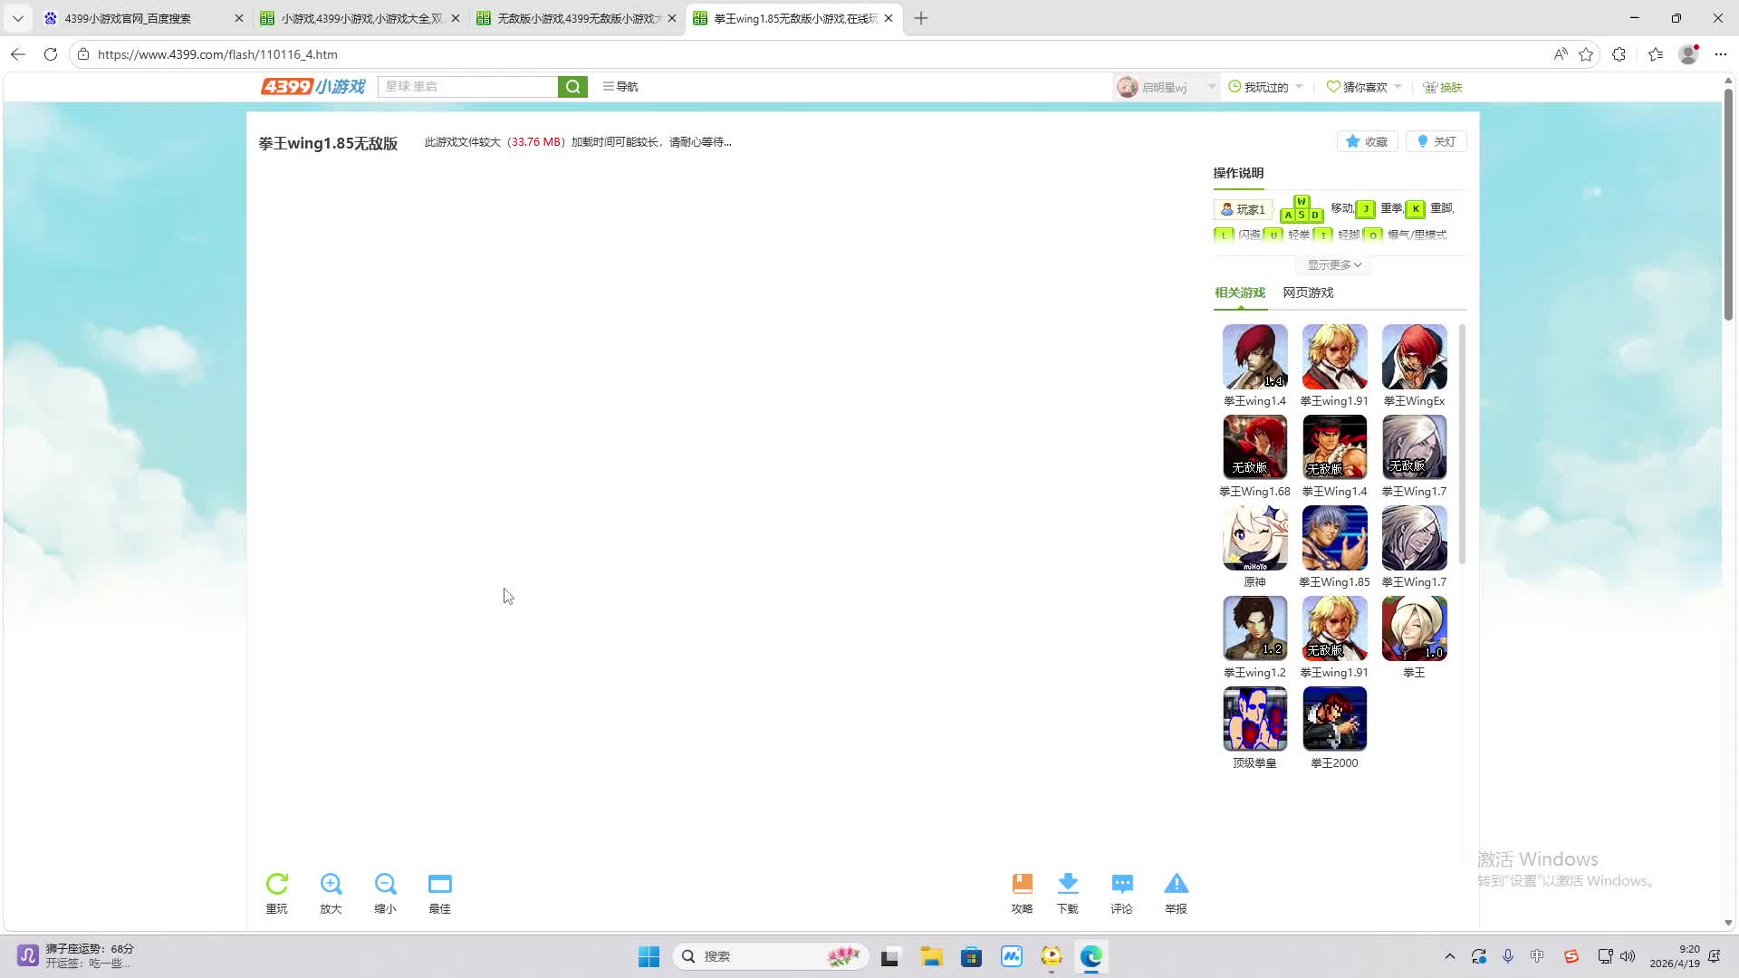Toggle lights off with 关灯
Screen dimensions: 1739x978
pyautogui.click(x=1436, y=141)
